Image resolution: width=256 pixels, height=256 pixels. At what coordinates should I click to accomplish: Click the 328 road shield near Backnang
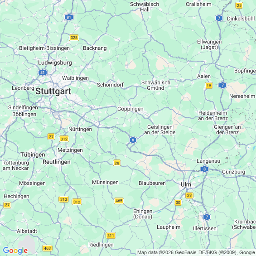pyautogui.click(x=74, y=38)
